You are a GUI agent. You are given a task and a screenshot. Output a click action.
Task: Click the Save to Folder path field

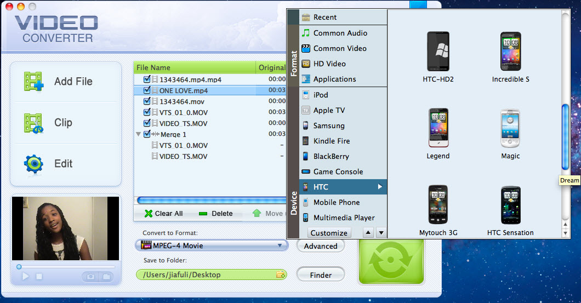(211, 275)
